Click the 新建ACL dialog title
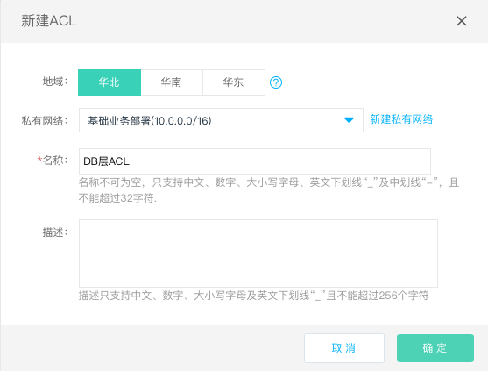Image resolution: width=488 pixels, height=371 pixels. pyautogui.click(x=49, y=21)
